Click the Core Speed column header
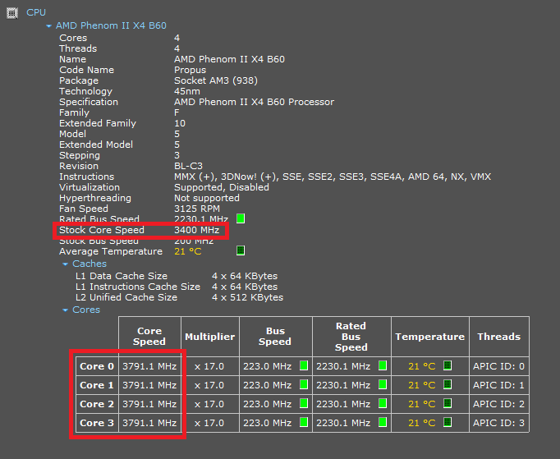Image resolution: width=560 pixels, height=459 pixels. tap(149, 337)
